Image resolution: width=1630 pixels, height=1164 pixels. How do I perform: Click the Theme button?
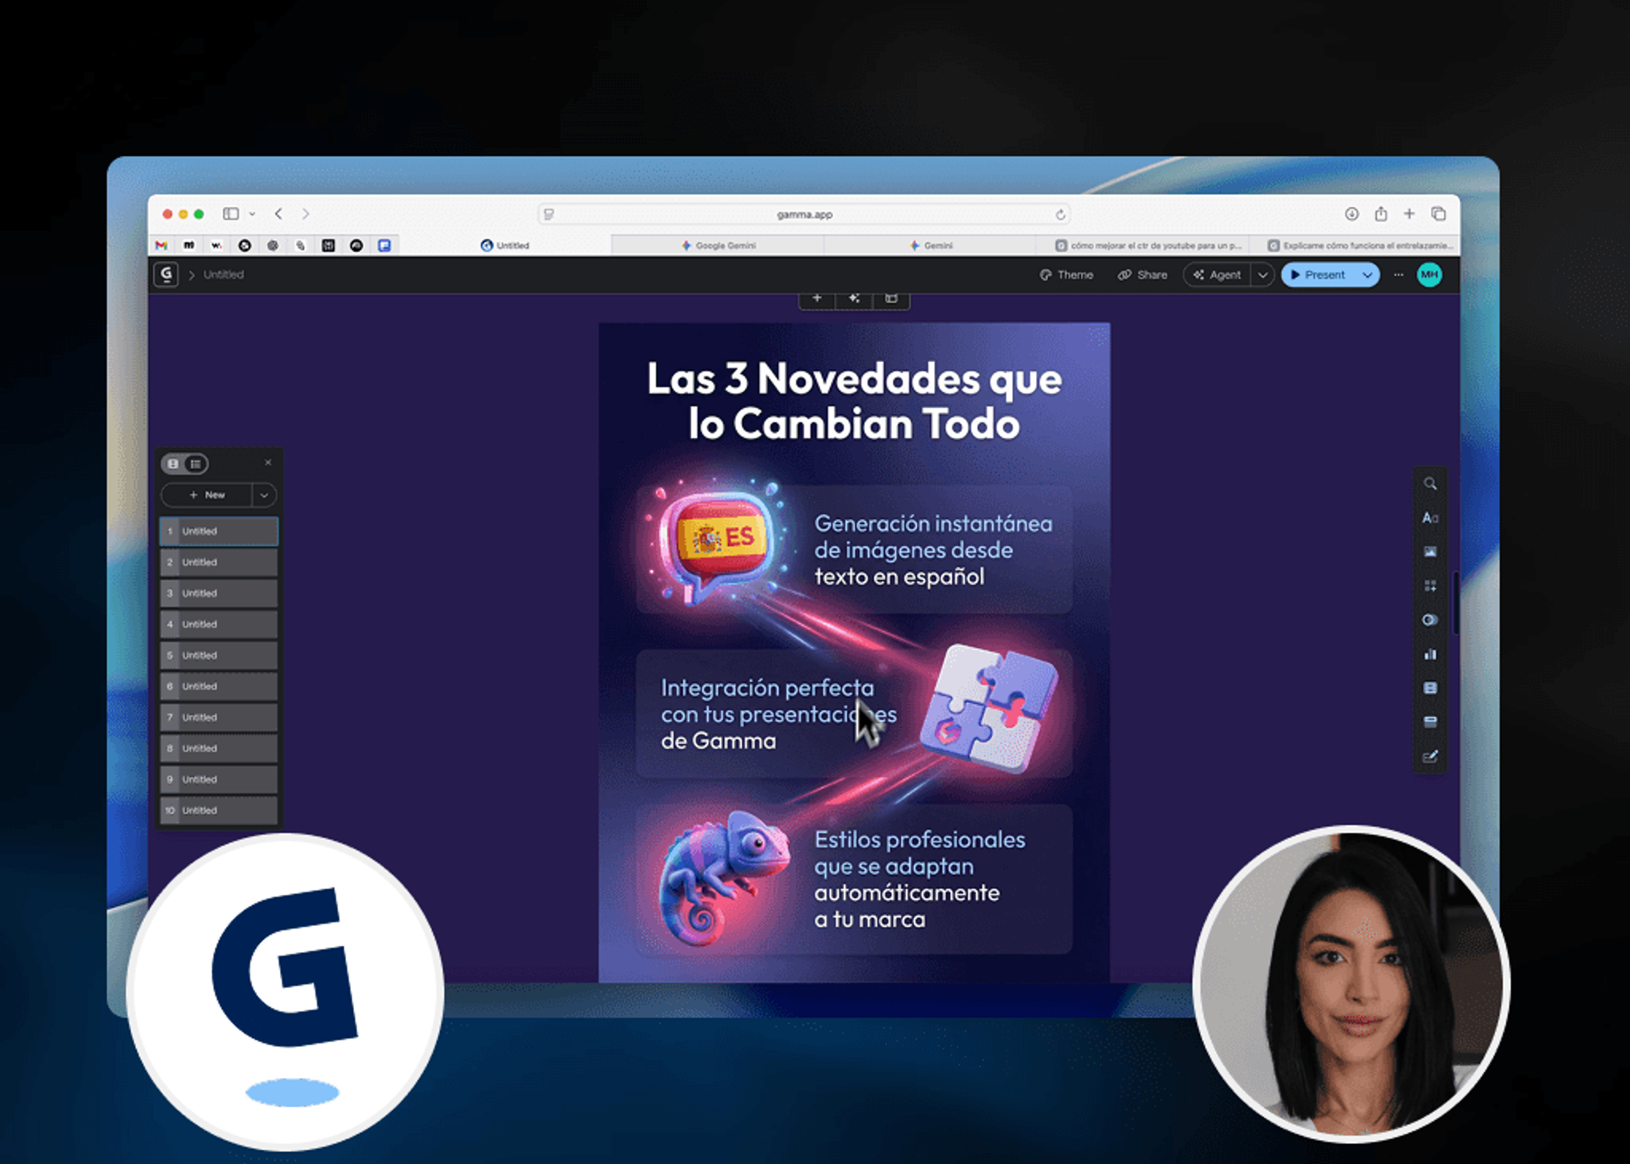[1066, 274]
